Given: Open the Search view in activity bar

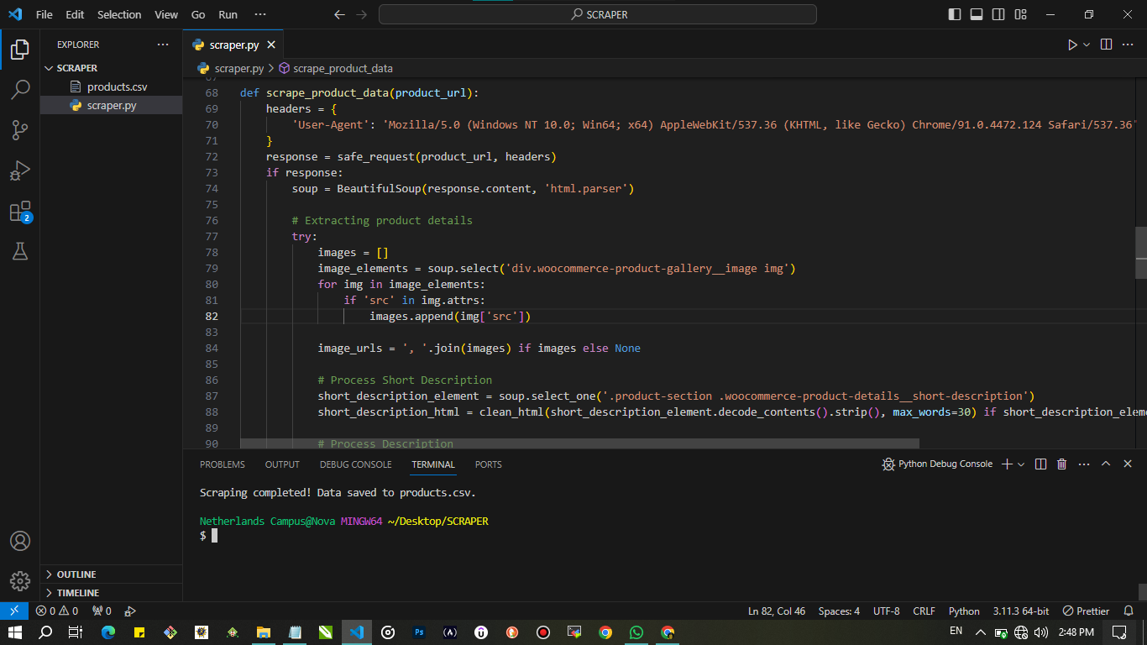Looking at the screenshot, I should 20,89.
